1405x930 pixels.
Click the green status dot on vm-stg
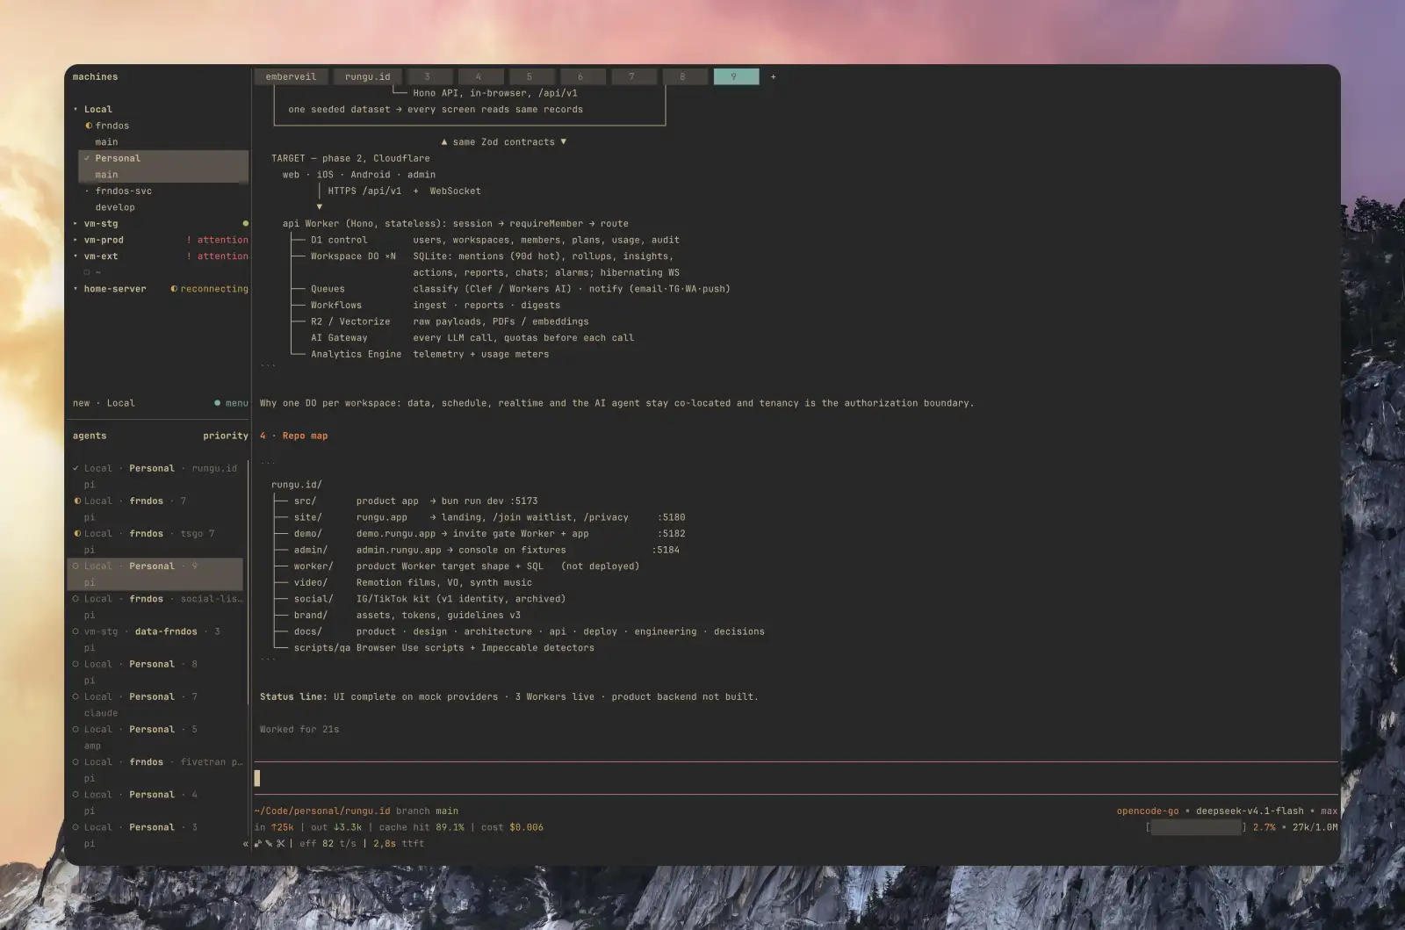point(245,224)
